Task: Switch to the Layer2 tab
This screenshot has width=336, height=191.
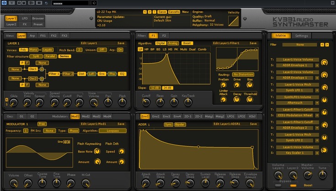Action: 11,24
